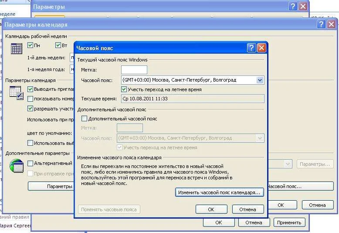Toggle the Вт weekday checkbox
339x233 pixels.
point(58,45)
